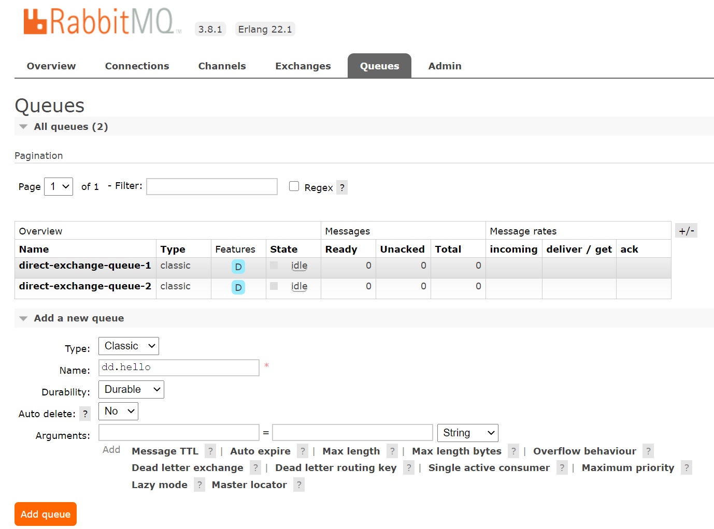
Task: Click help icon beside Auto delete
Action: tap(85, 414)
